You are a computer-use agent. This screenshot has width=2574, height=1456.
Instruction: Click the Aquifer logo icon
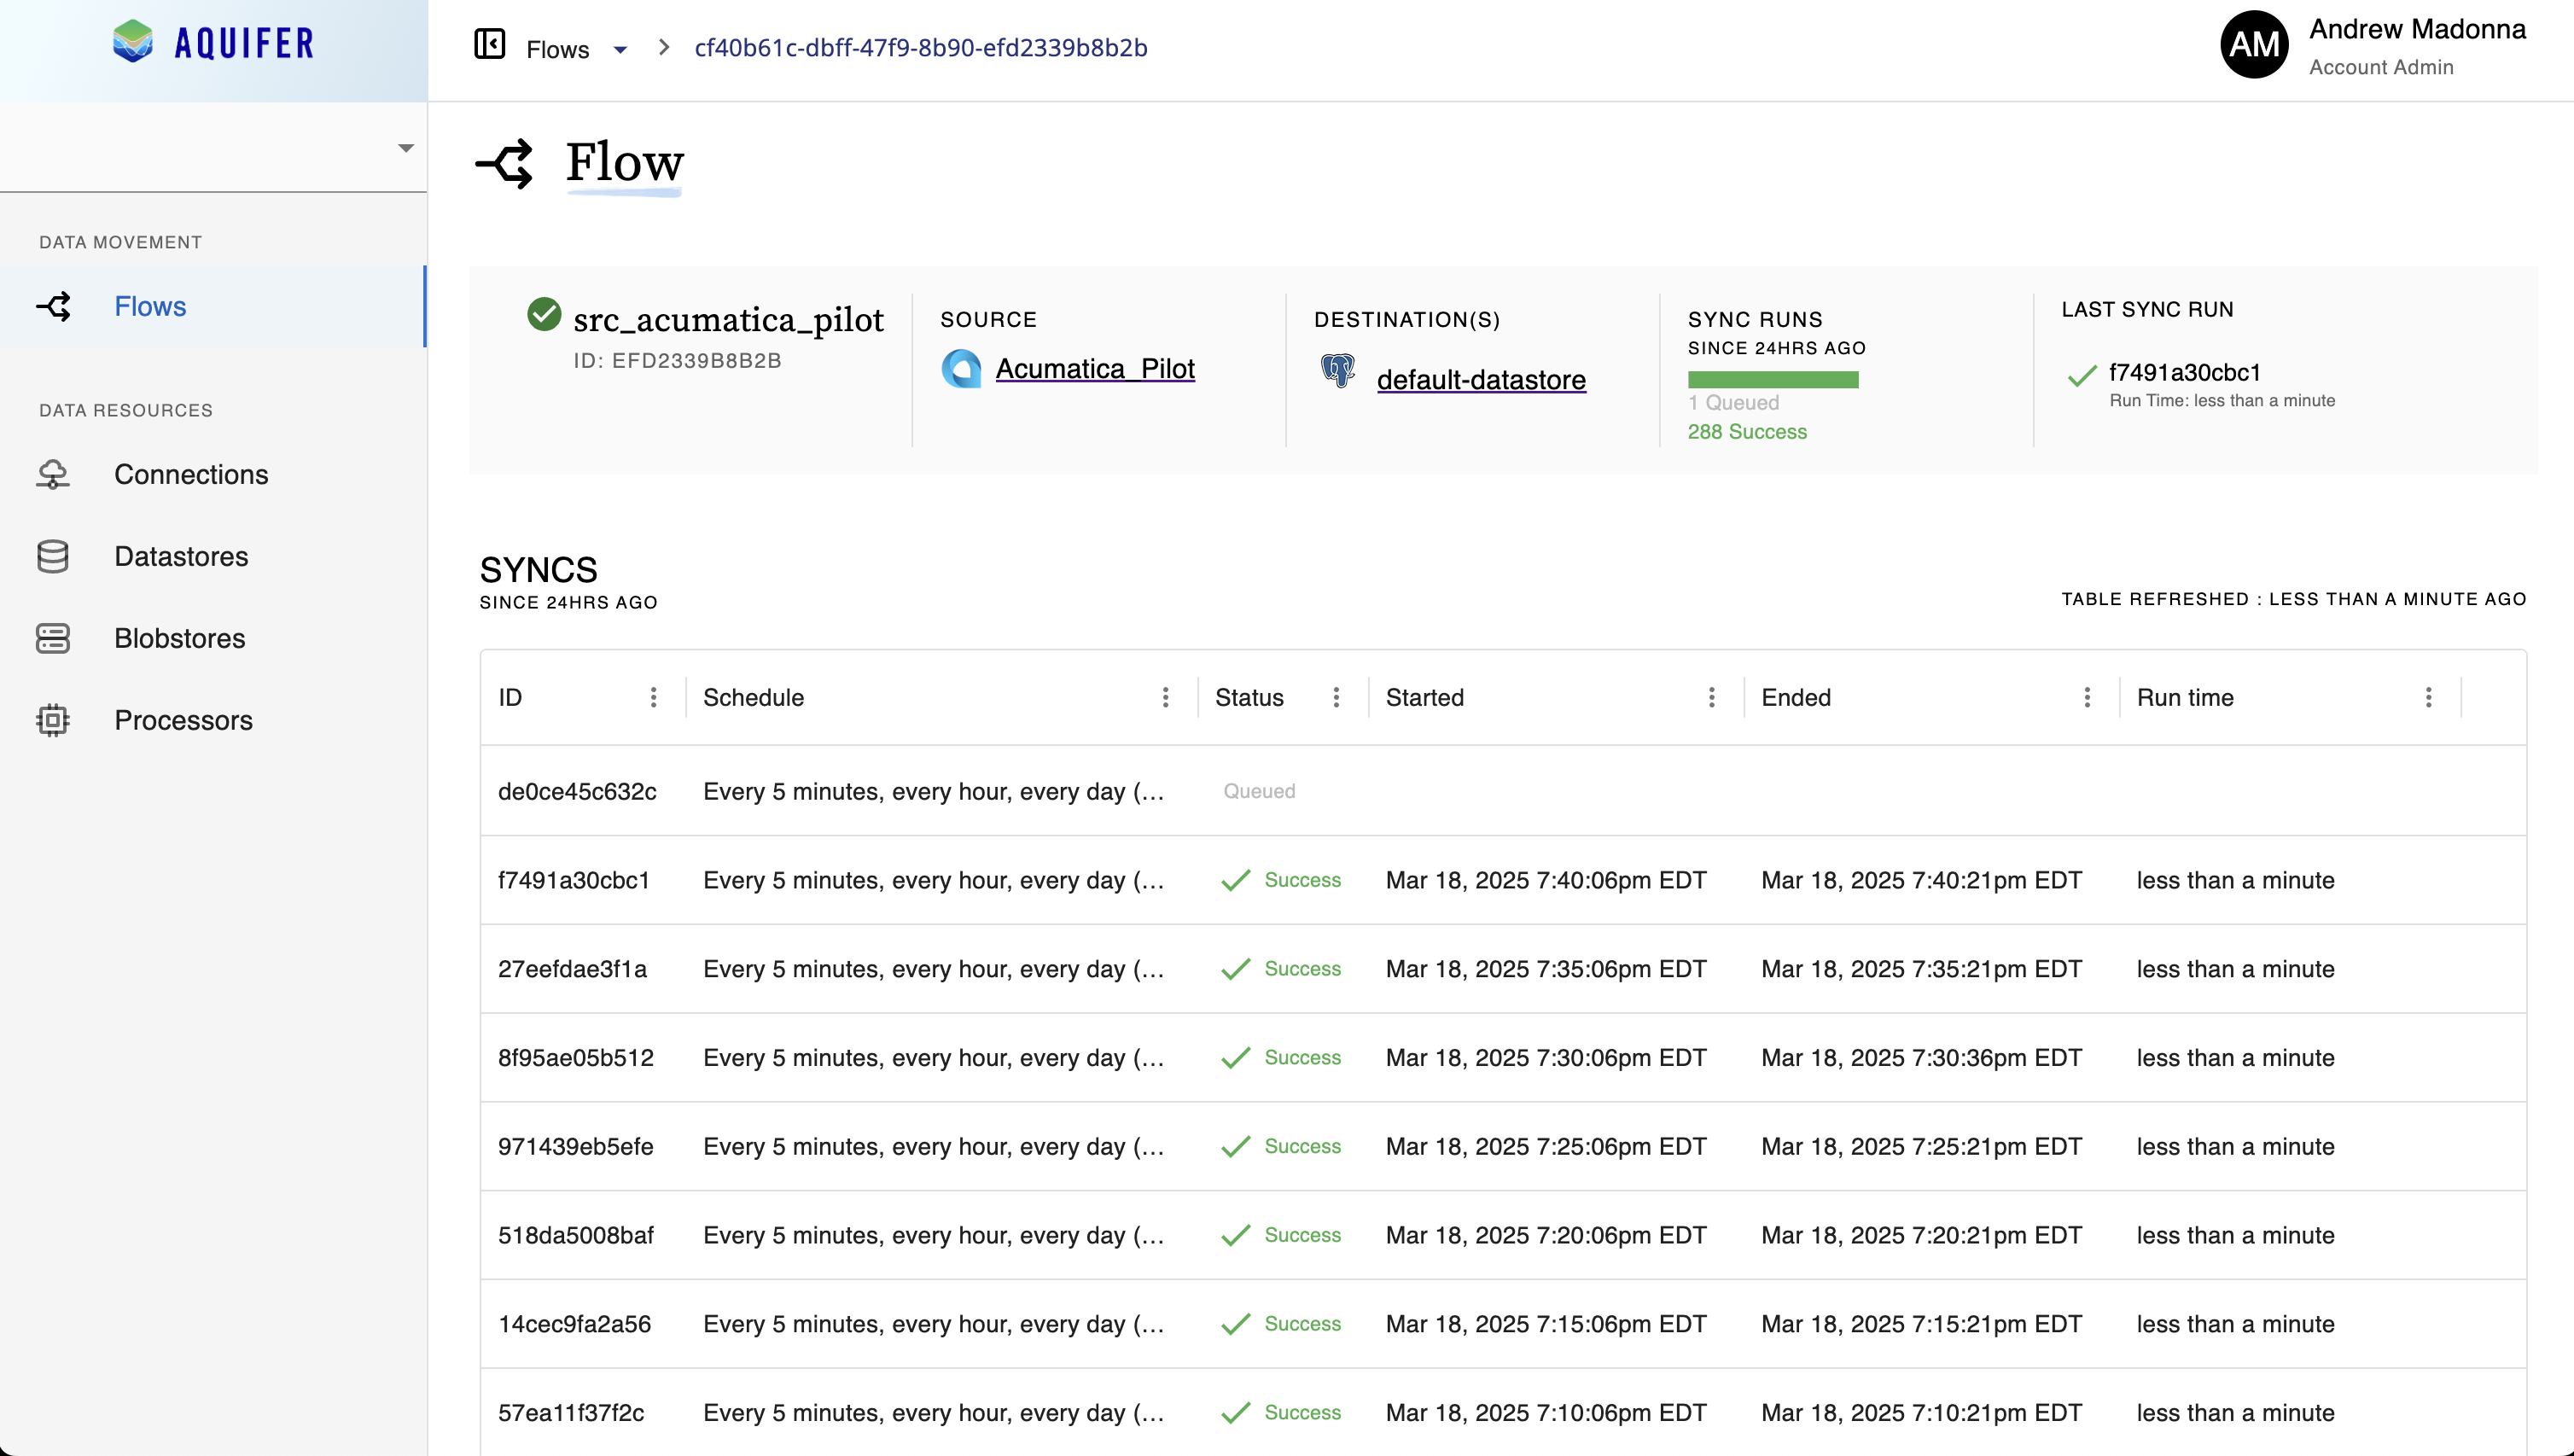132,42
